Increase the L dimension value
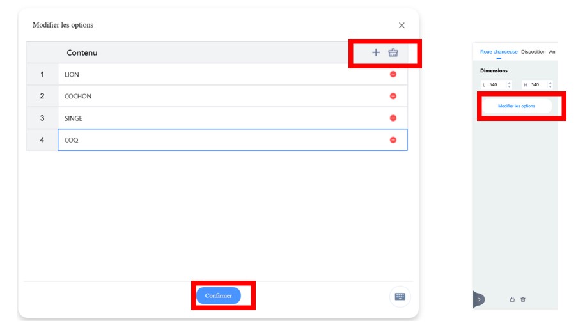578x330 pixels. [x=509, y=83]
